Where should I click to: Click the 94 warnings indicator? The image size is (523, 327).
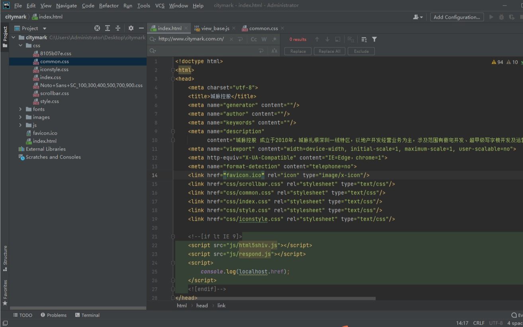(498, 62)
